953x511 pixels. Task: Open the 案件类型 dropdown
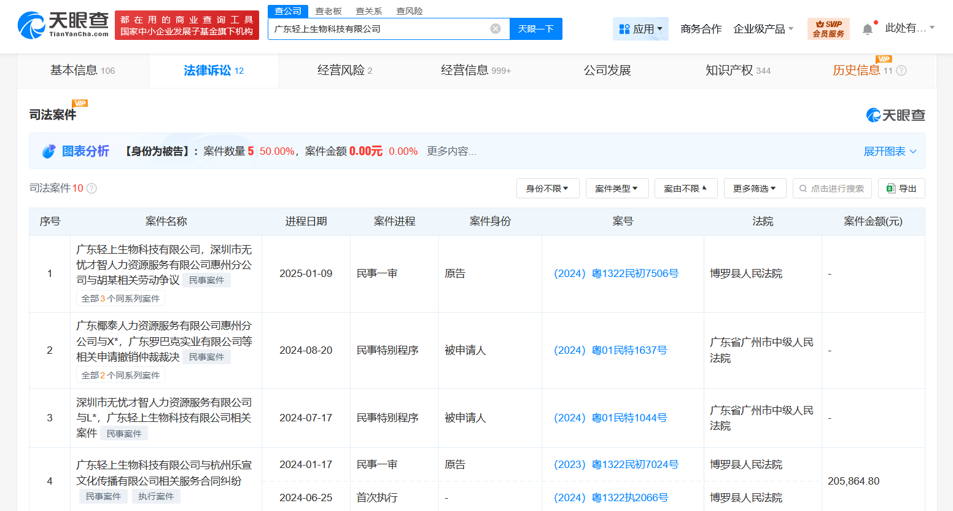point(617,188)
